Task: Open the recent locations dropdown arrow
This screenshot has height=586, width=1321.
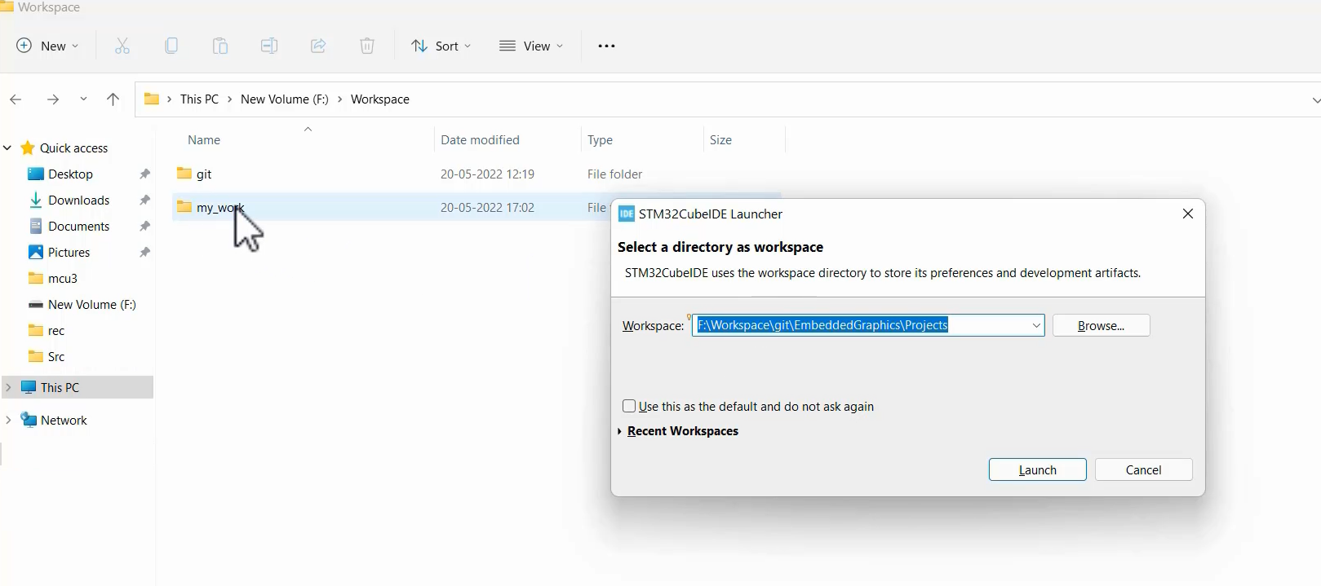Action: [x=83, y=99]
